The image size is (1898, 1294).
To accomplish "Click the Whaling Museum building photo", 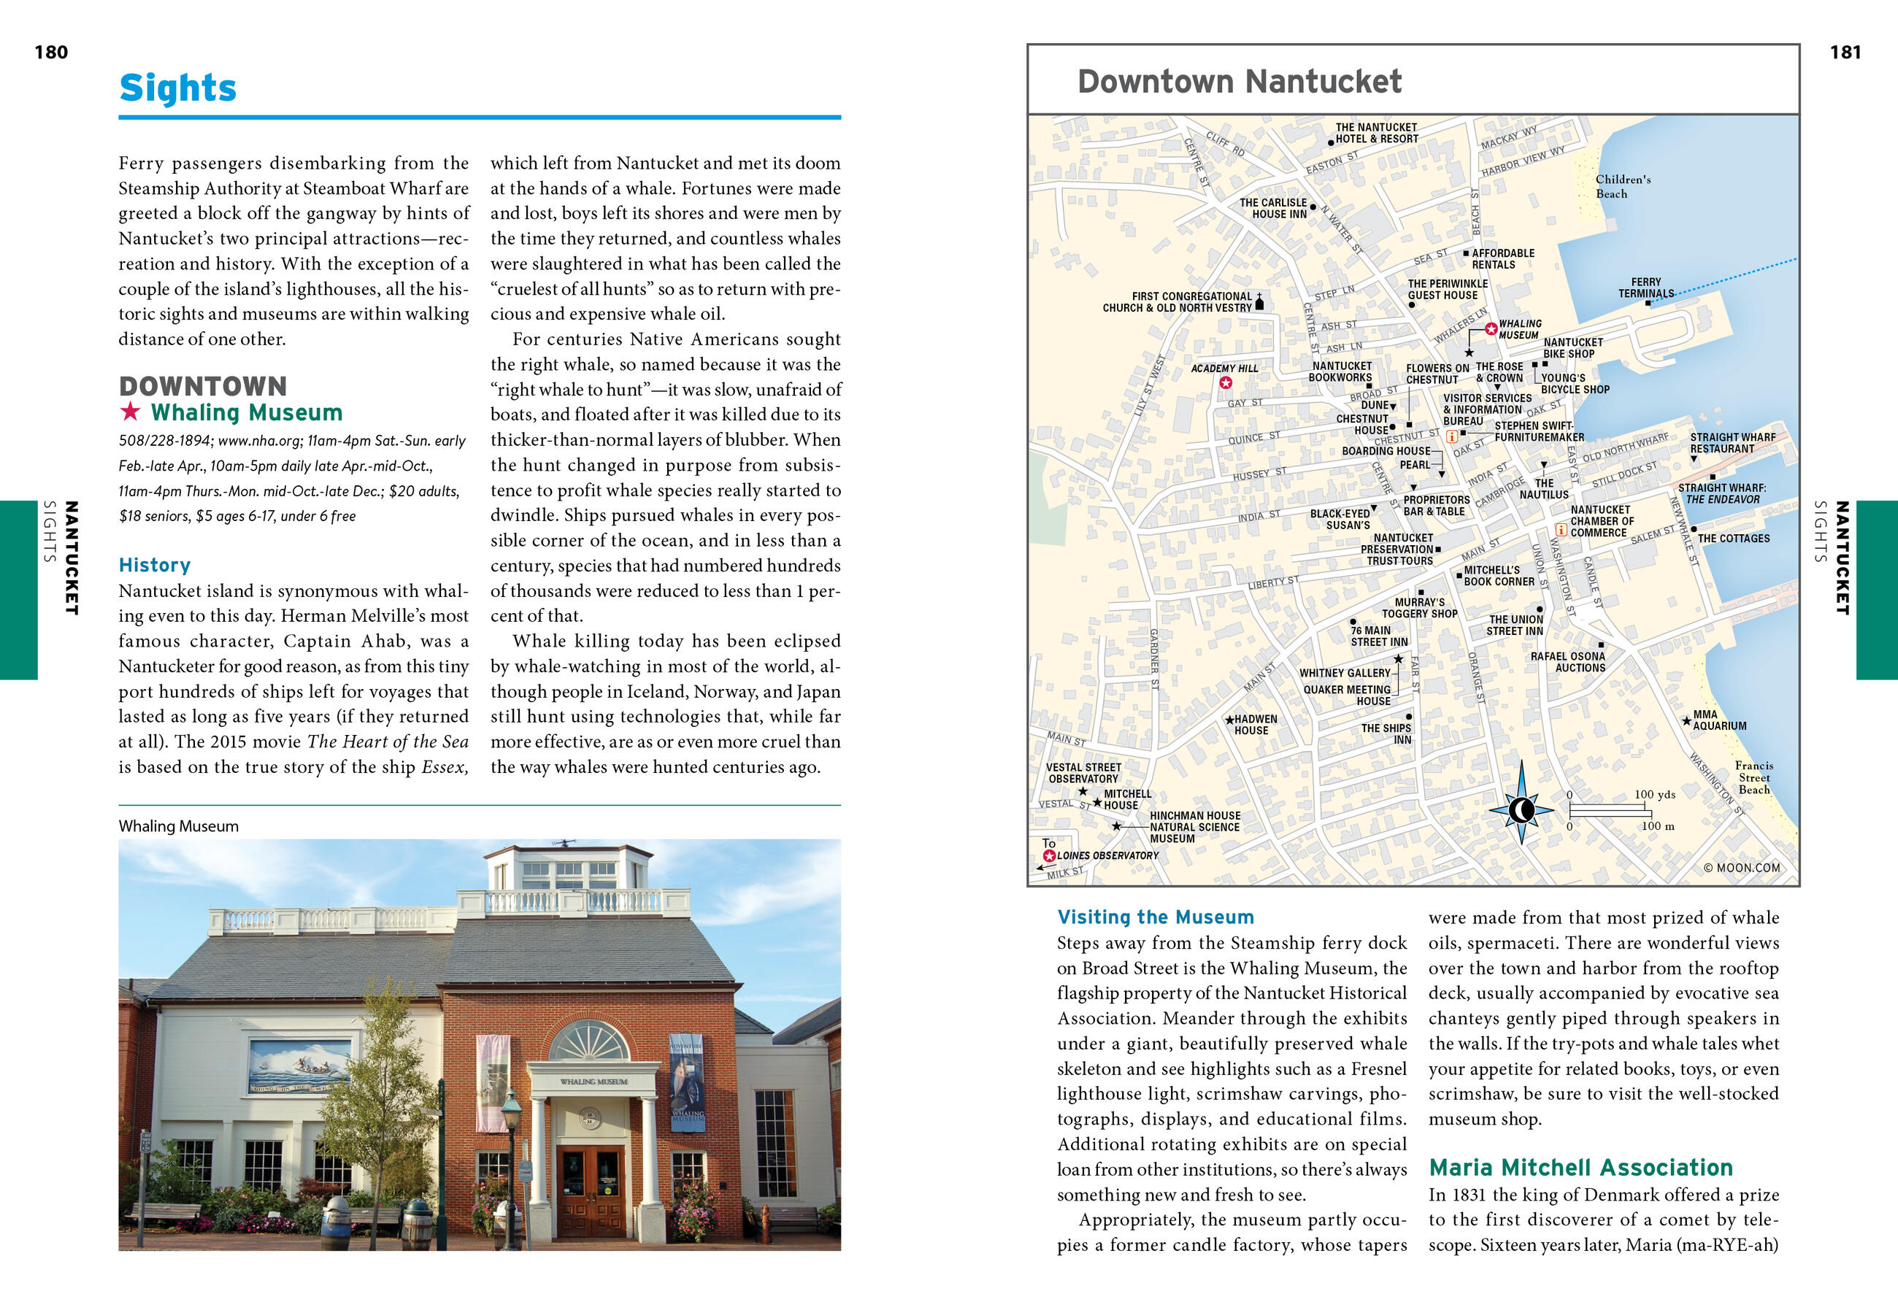I will pyautogui.click(x=480, y=1044).
